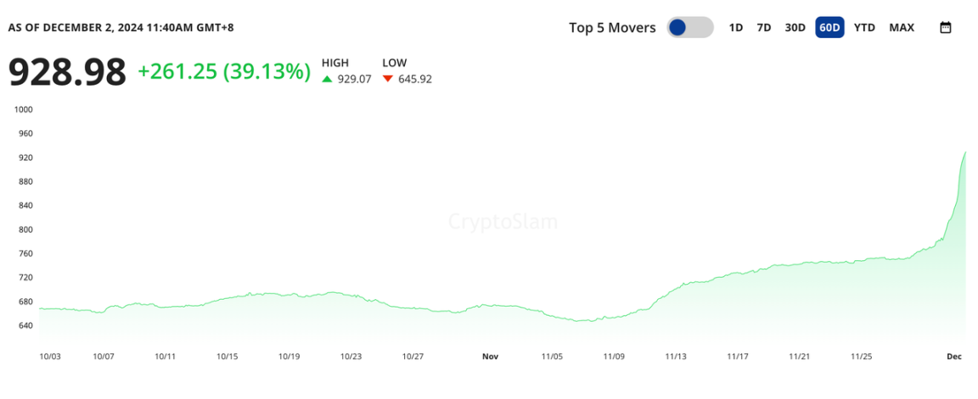Viewport: 978px width, 399px height.
Task: Click the CryptoSlam watermark in the chart
Action: coord(503,222)
